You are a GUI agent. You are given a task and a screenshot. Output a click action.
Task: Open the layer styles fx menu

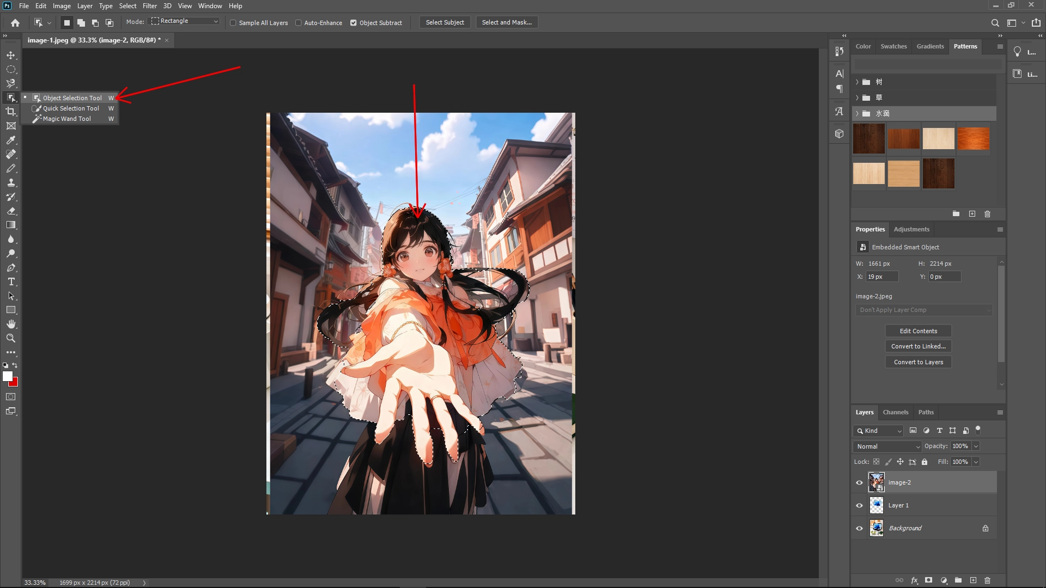(914, 580)
